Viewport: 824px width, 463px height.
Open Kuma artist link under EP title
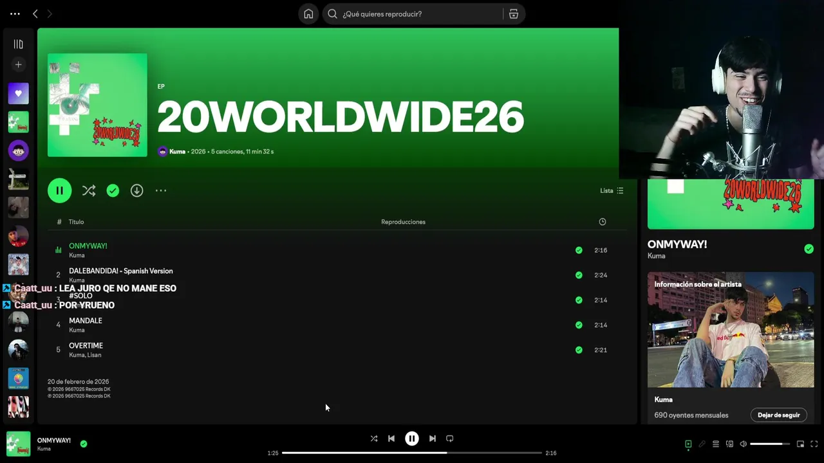(177, 152)
